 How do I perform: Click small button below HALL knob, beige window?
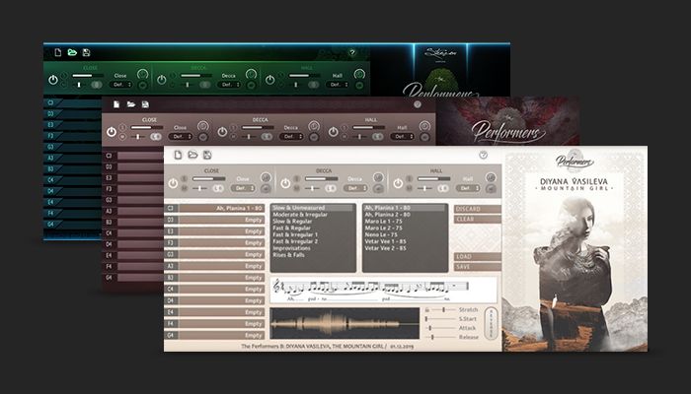491,189
